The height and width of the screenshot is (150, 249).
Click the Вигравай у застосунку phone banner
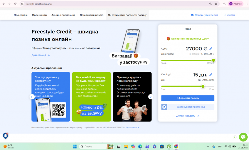[130, 47]
